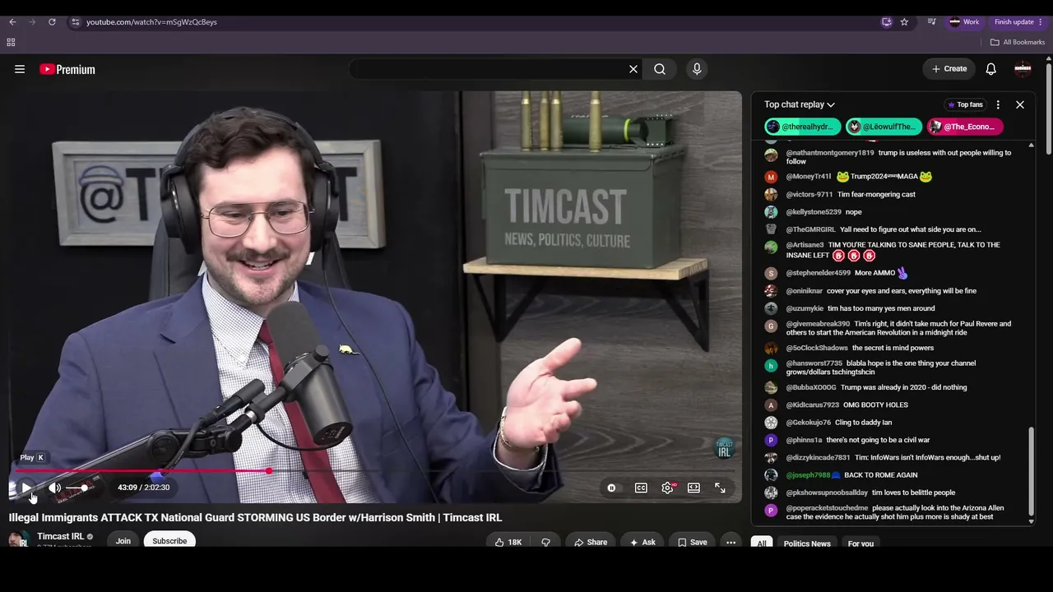Open the browser media control icon

pos(931,22)
